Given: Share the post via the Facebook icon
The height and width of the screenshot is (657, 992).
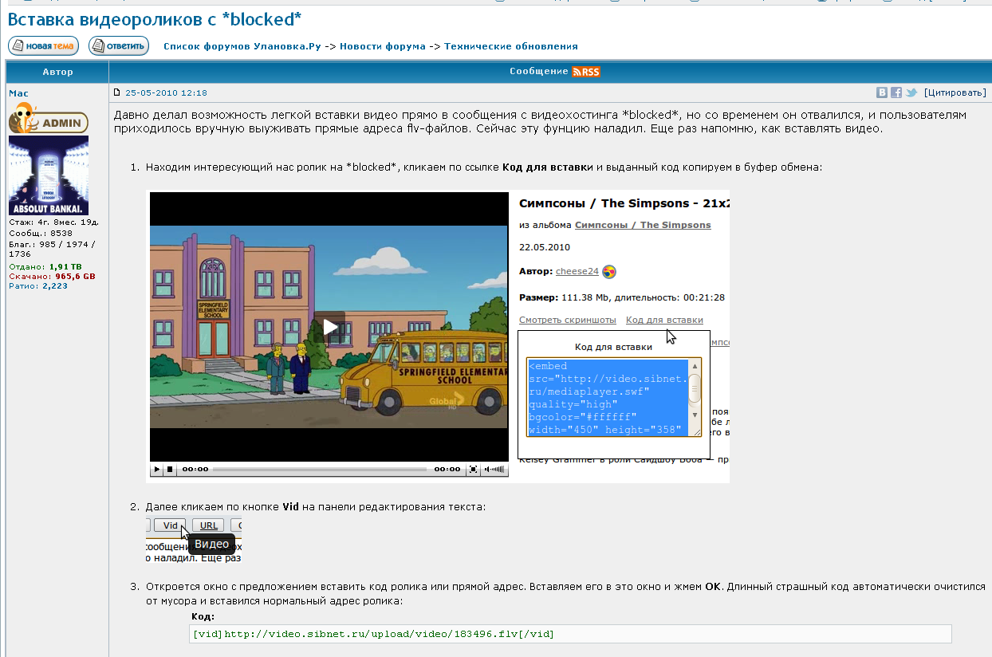Looking at the screenshot, I should tap(896, 92).
